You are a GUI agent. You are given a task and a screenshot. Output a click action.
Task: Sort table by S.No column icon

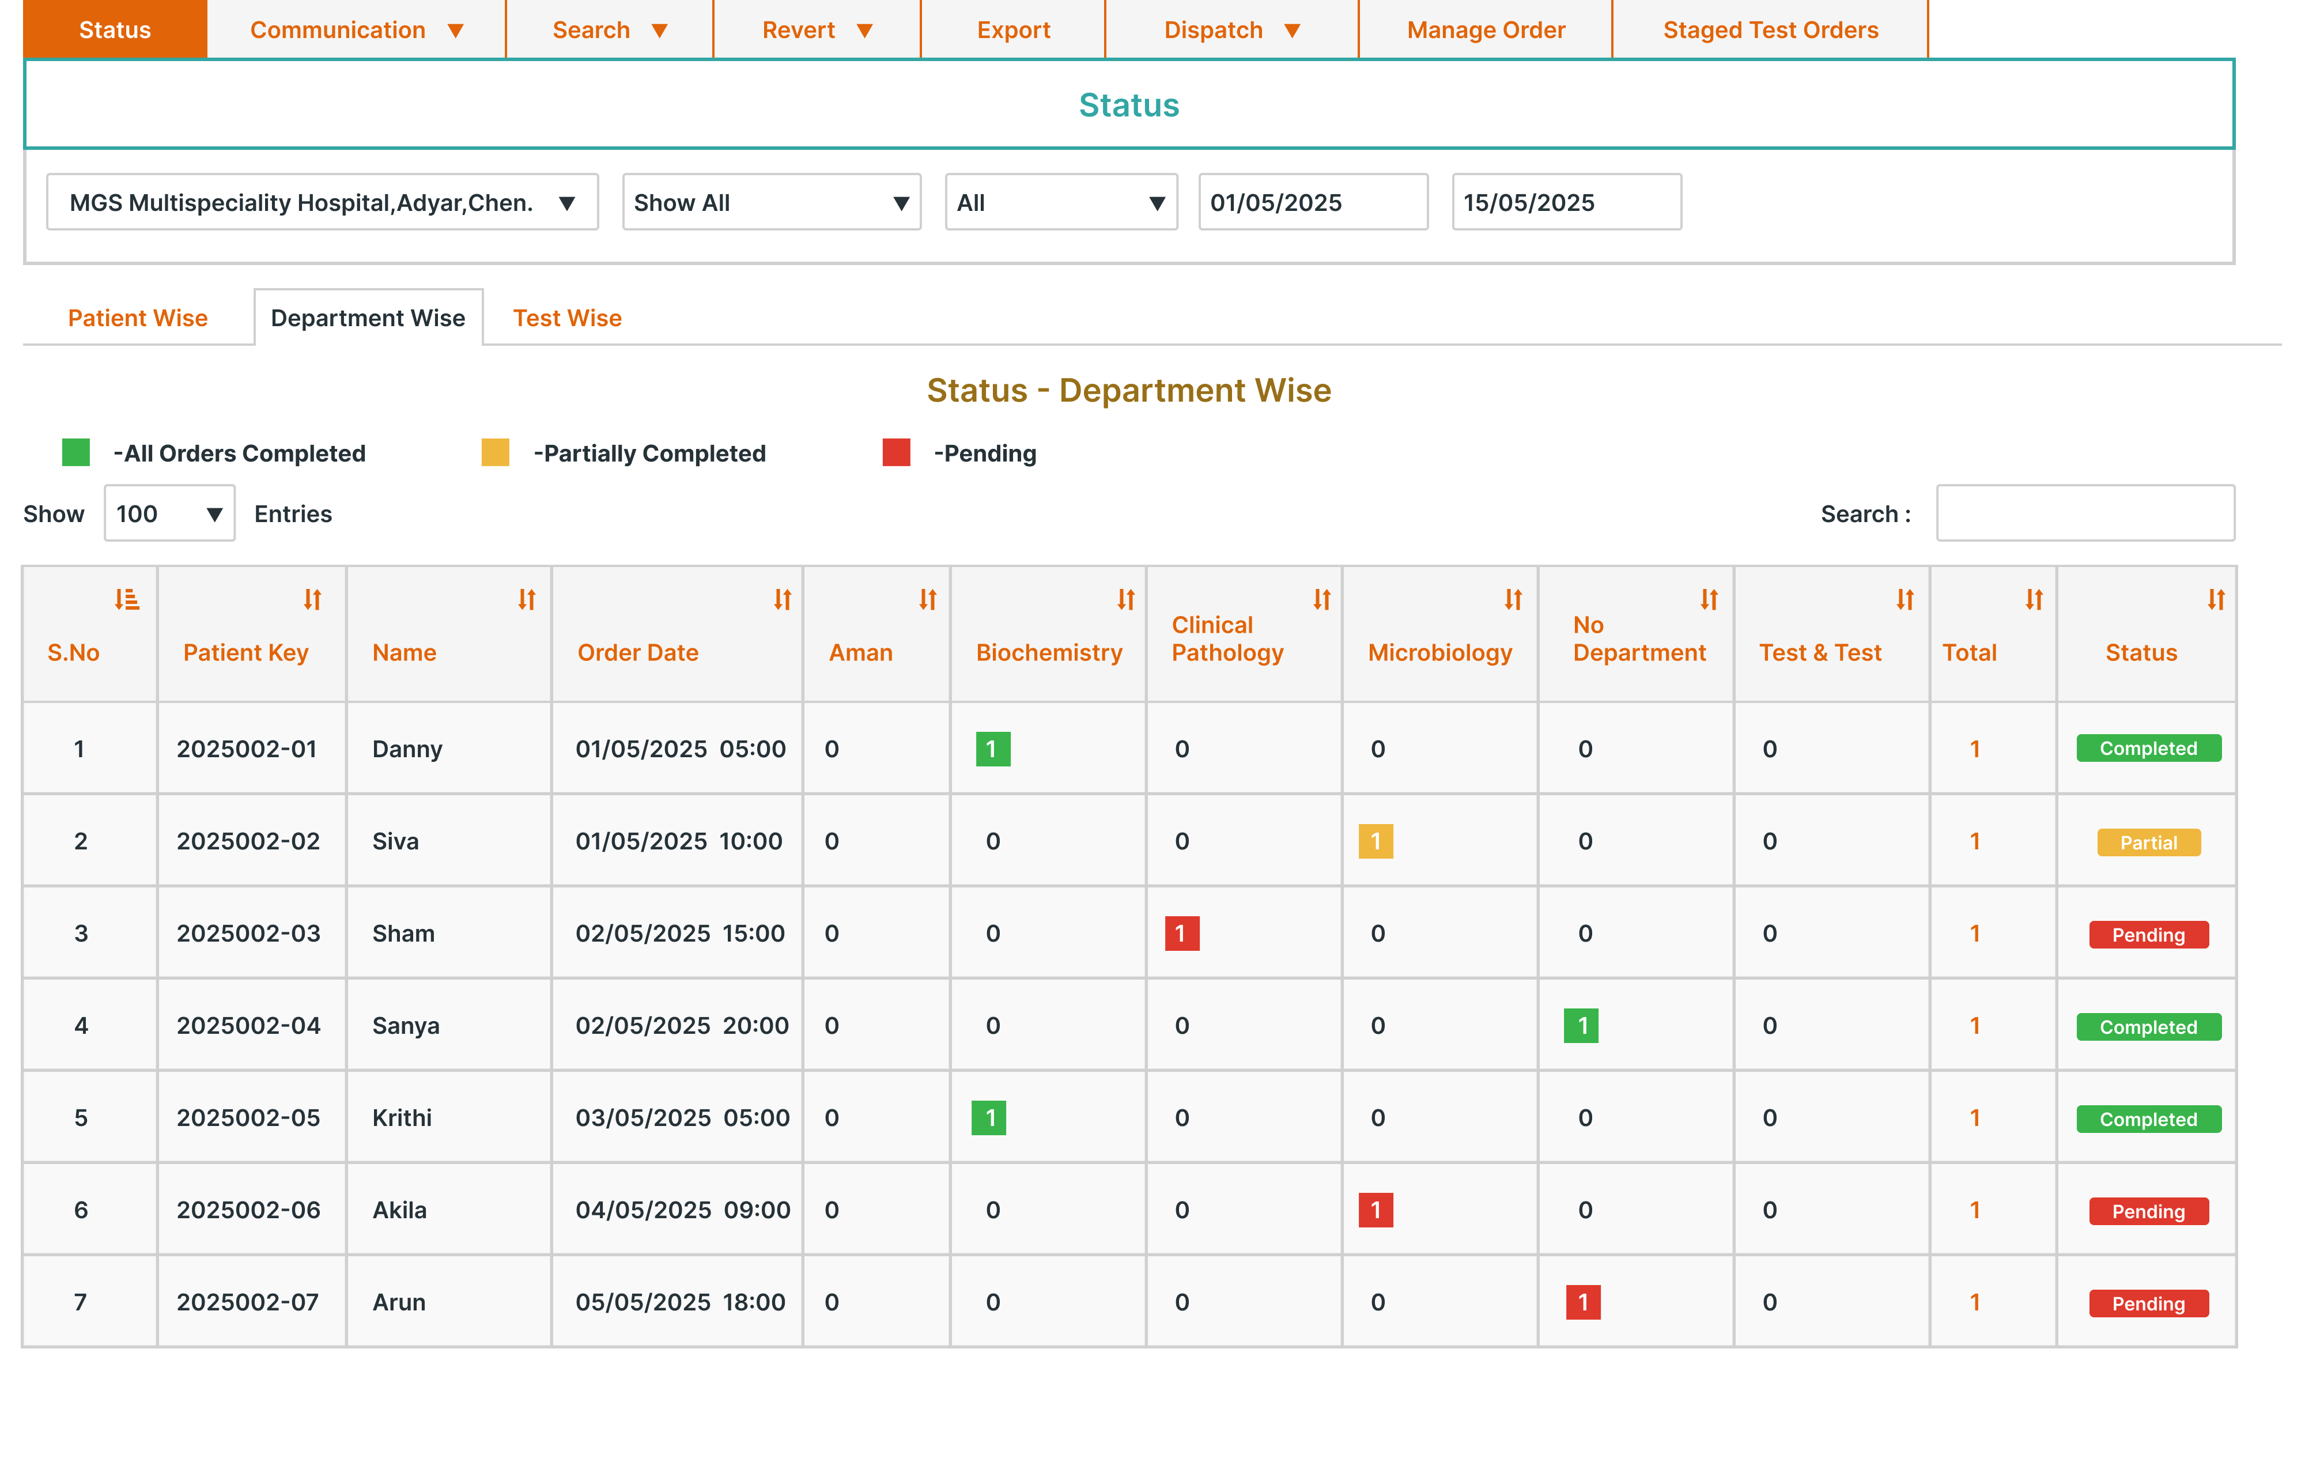point(126,599)
